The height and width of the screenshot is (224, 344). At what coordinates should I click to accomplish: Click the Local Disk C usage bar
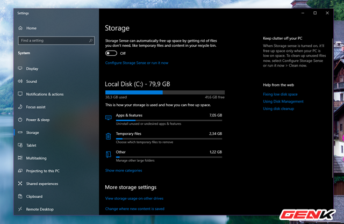(164, 92)
